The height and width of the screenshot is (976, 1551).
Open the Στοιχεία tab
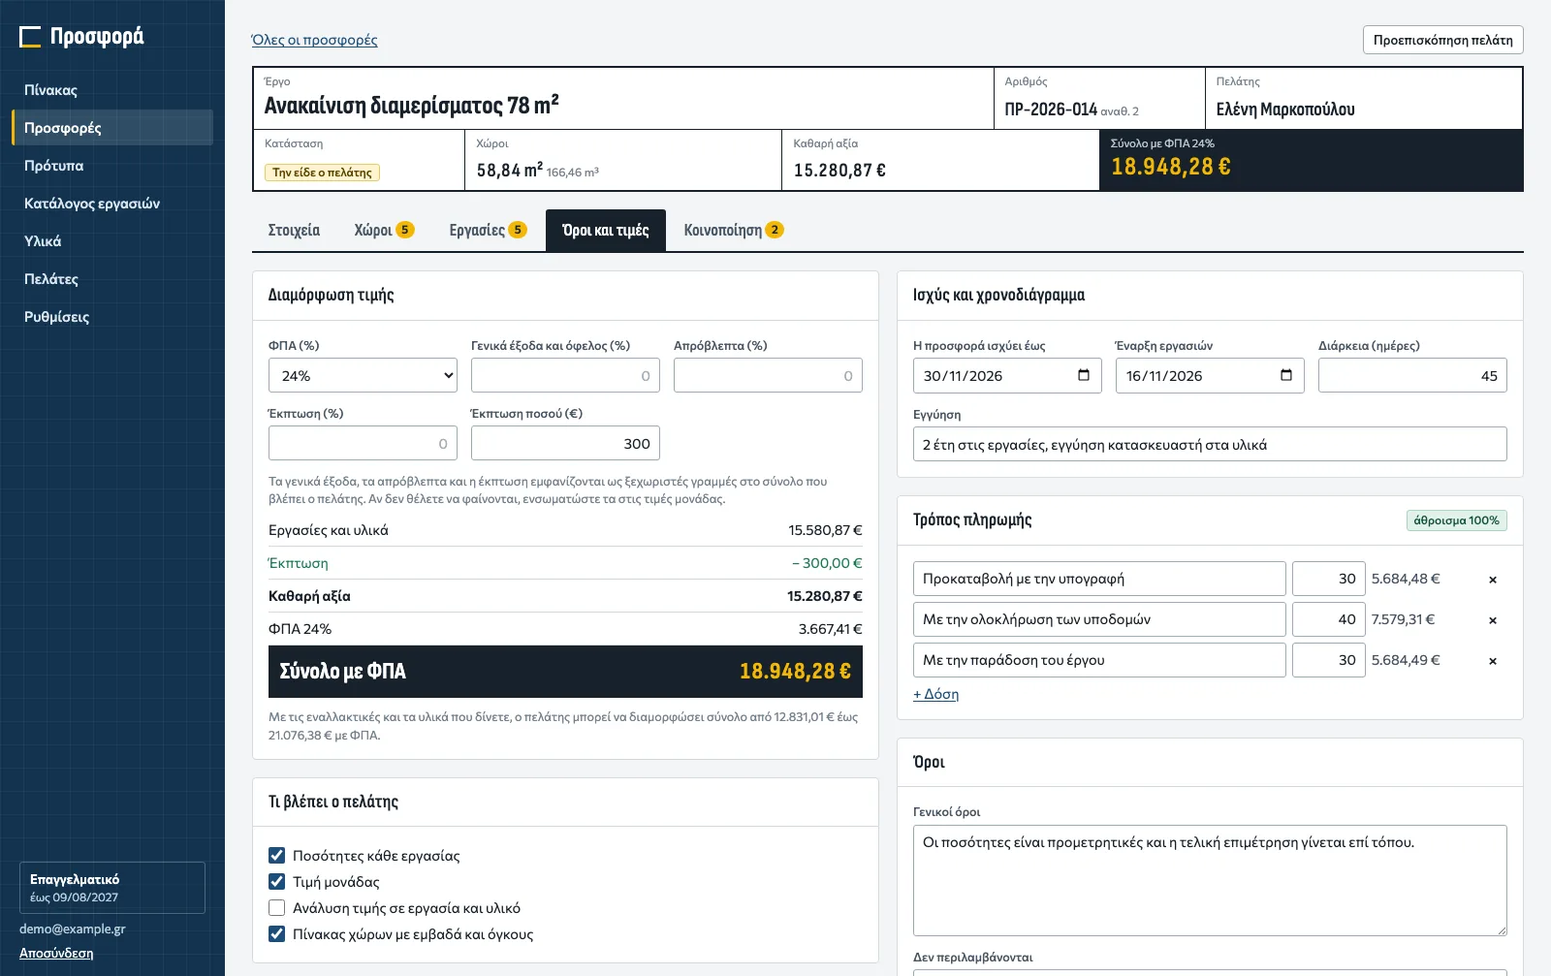tap(294, 231)
